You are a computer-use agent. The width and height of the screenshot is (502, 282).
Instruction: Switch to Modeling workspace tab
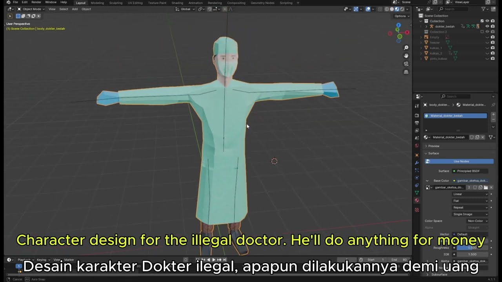(97, 3)
